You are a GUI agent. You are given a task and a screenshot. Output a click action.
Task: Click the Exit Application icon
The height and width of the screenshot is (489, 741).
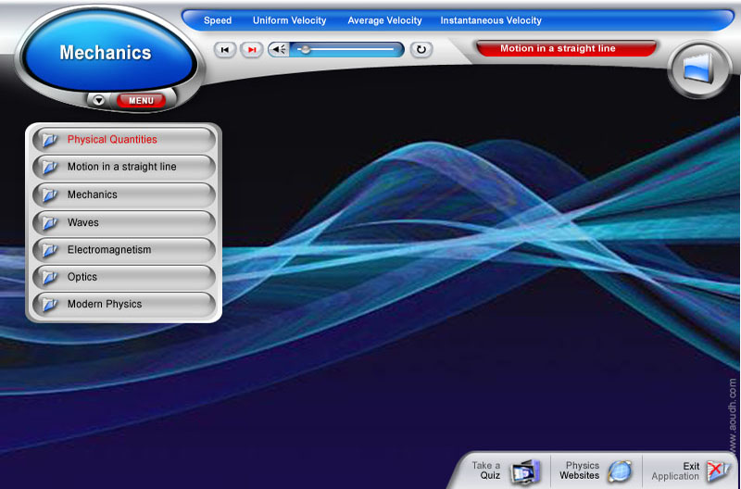tap(717, 470)
